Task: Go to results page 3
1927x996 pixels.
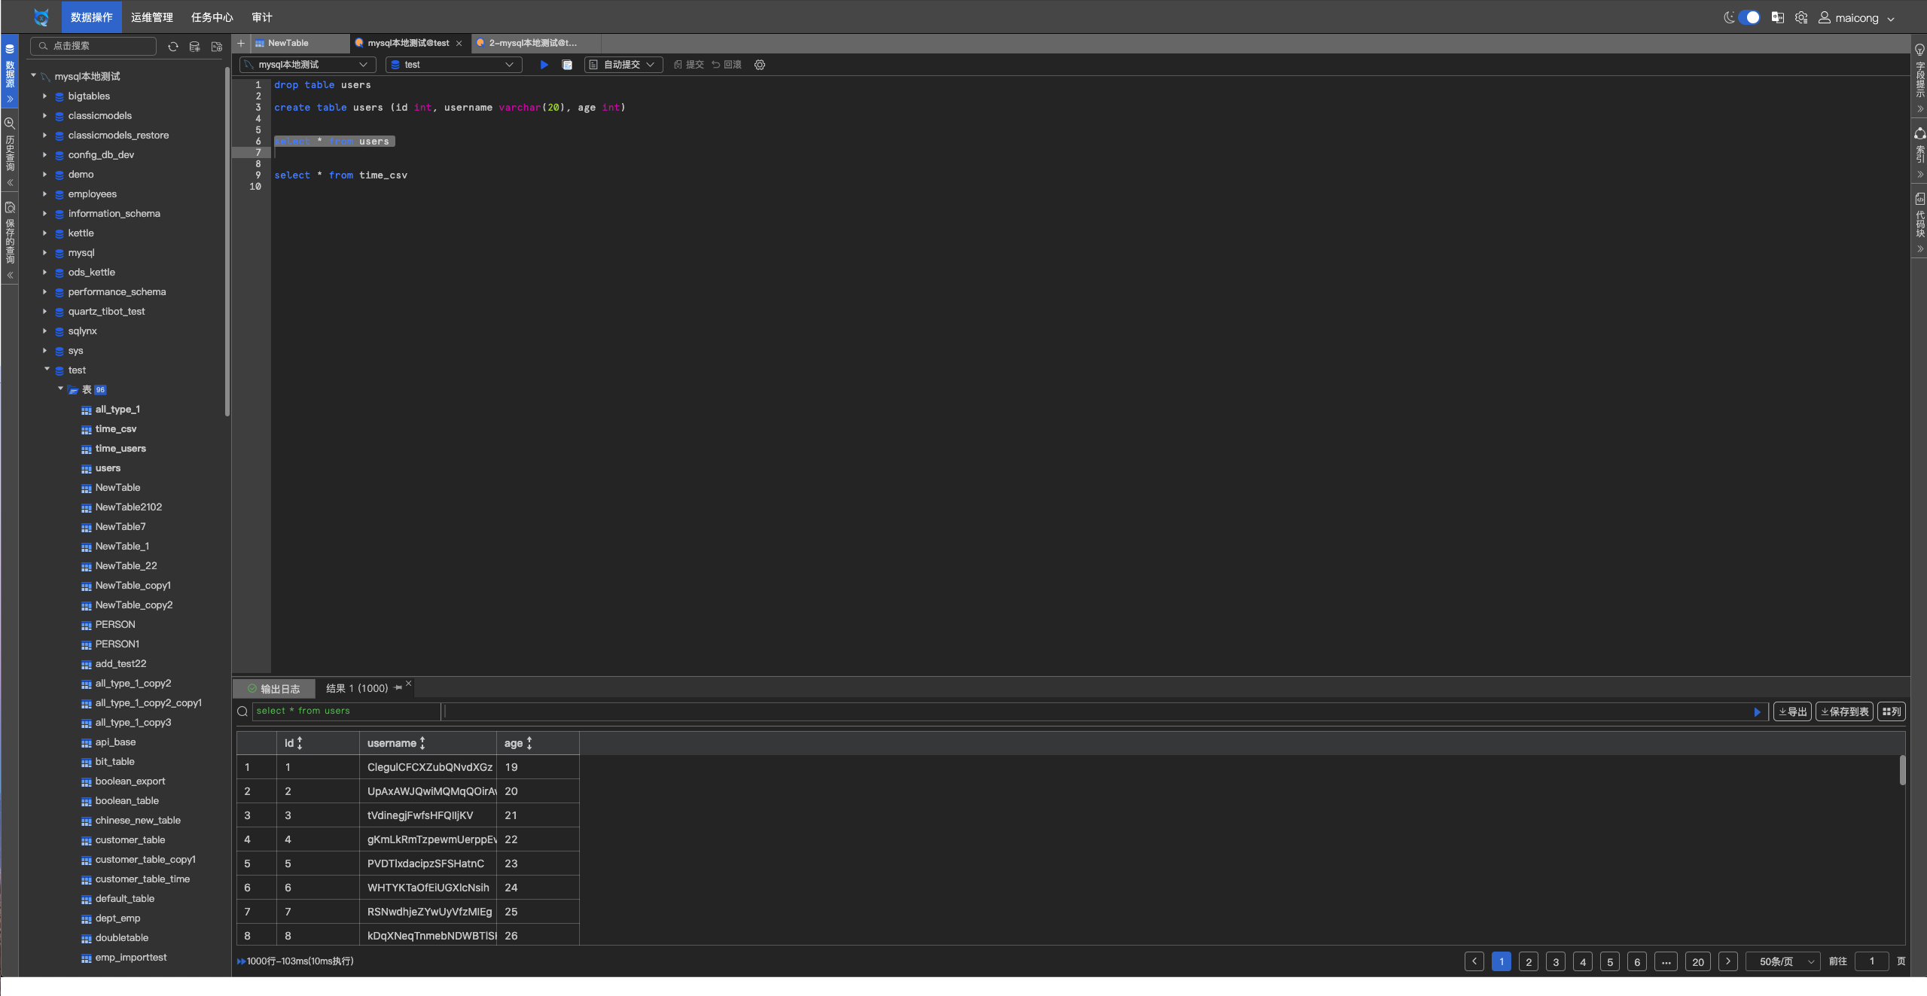Action: point(1555,961)
